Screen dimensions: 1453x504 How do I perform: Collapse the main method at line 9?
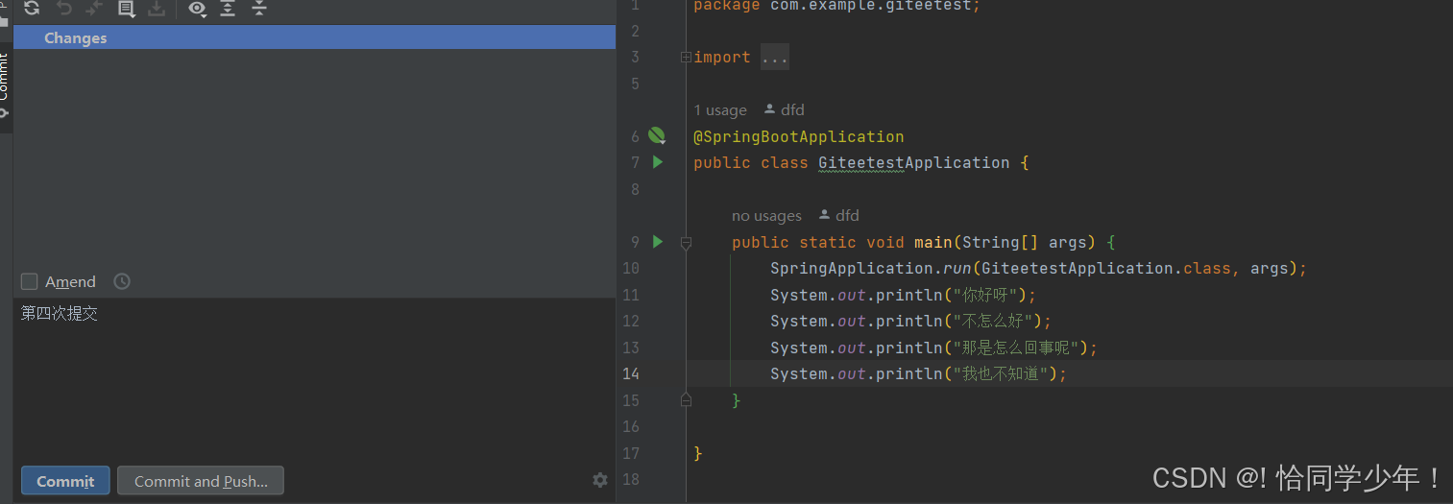click(x=686, y=243)
